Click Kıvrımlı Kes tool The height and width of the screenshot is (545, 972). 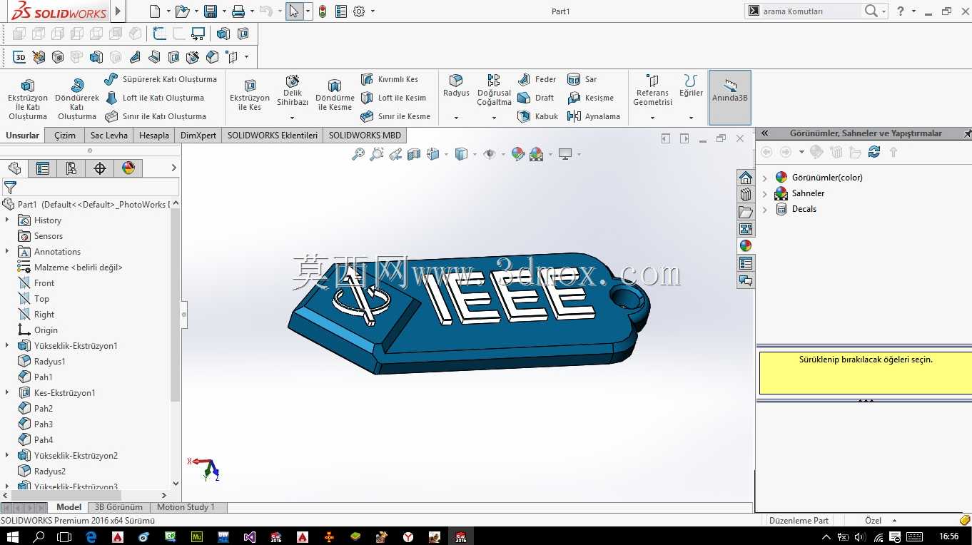pyautogui.click(x=390, y=79)
